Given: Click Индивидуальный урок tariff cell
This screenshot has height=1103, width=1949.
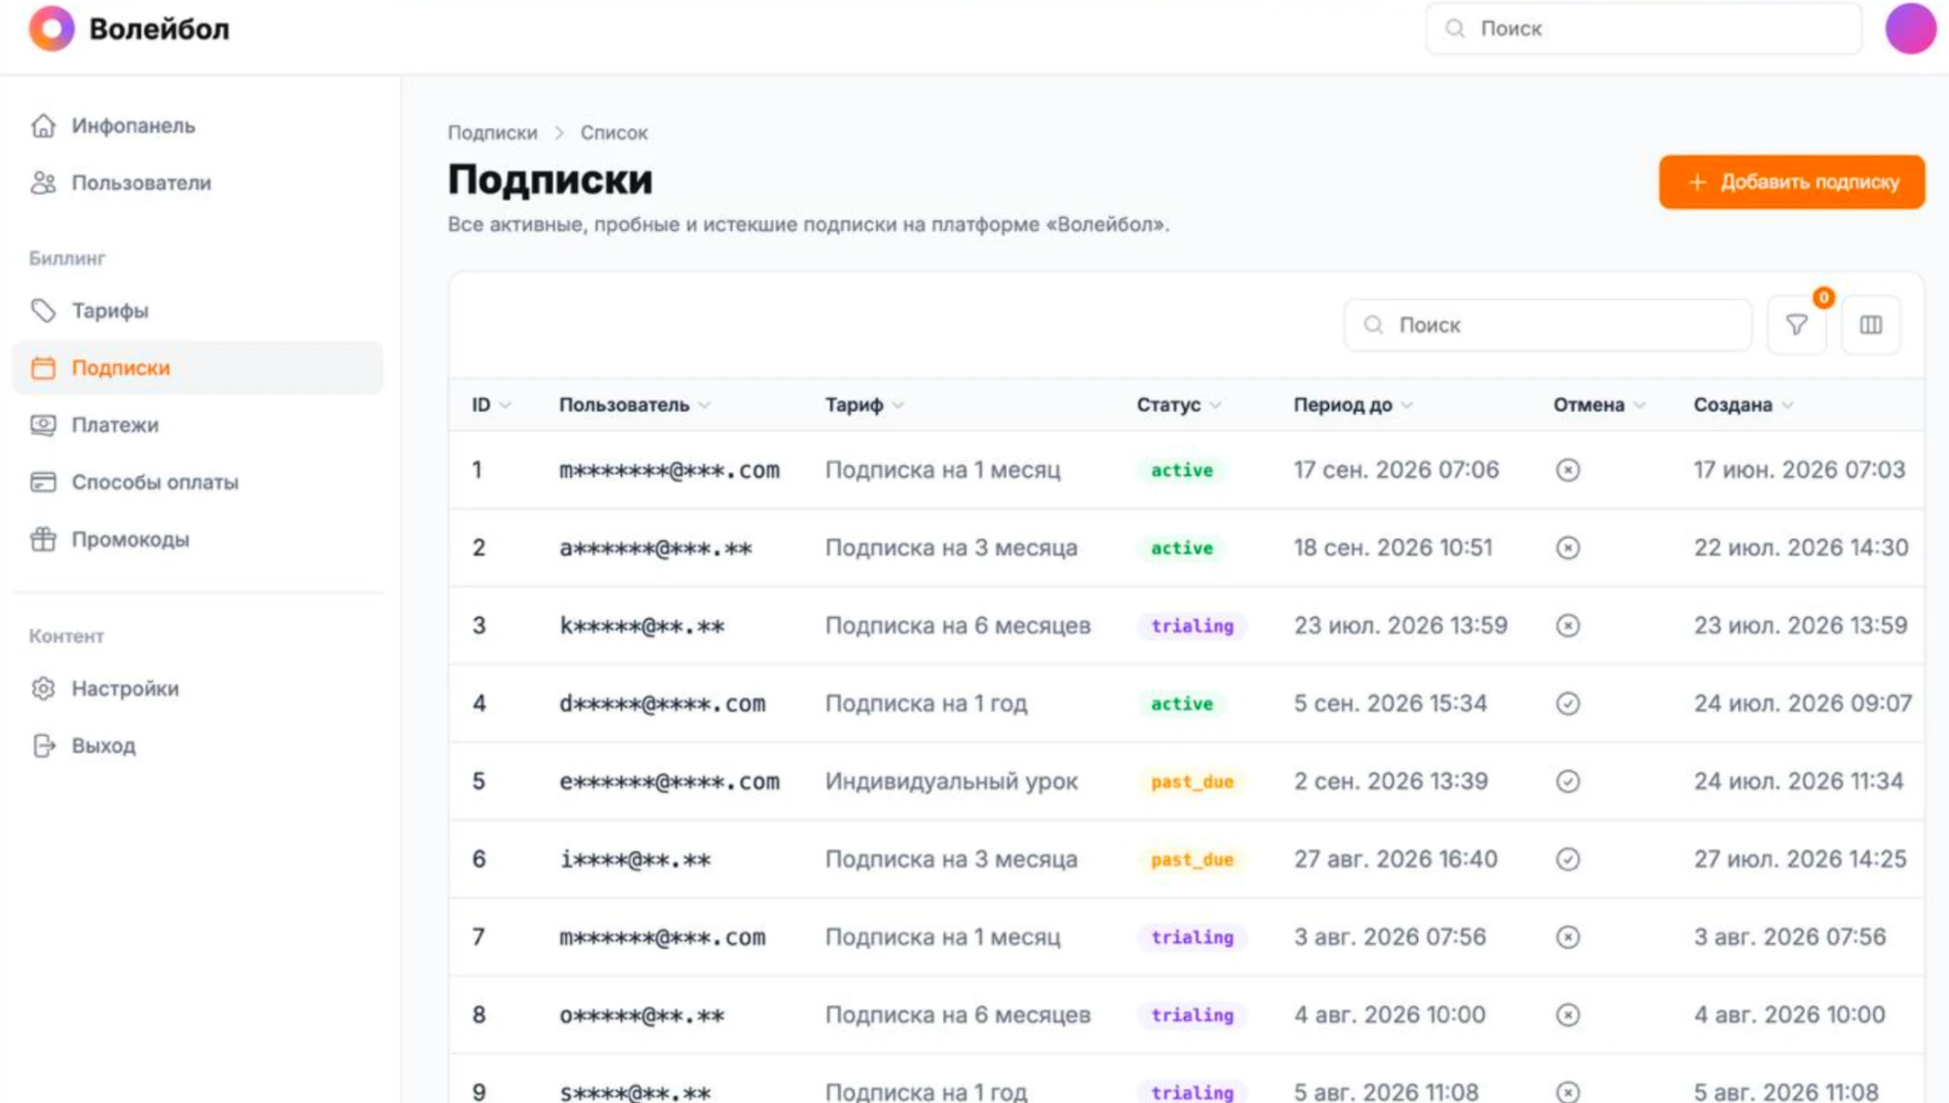Looking at the screenshot, I should [951, 781].
